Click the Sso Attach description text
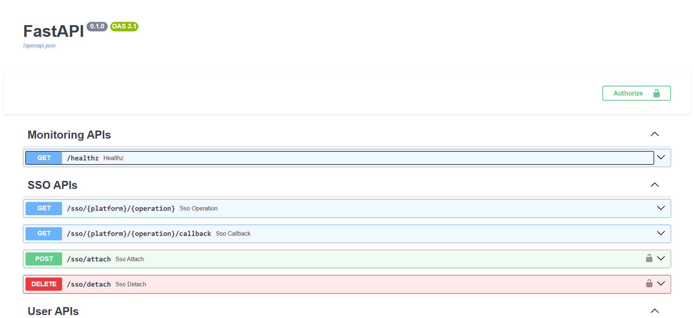Image resolution: width=694 pixels, height=318 pixels. pyautogui.click(x=130, y=259)
